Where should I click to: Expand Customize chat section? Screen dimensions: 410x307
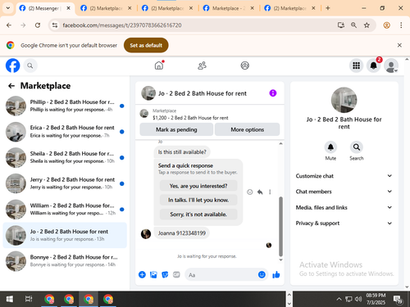tap(344, 176)
